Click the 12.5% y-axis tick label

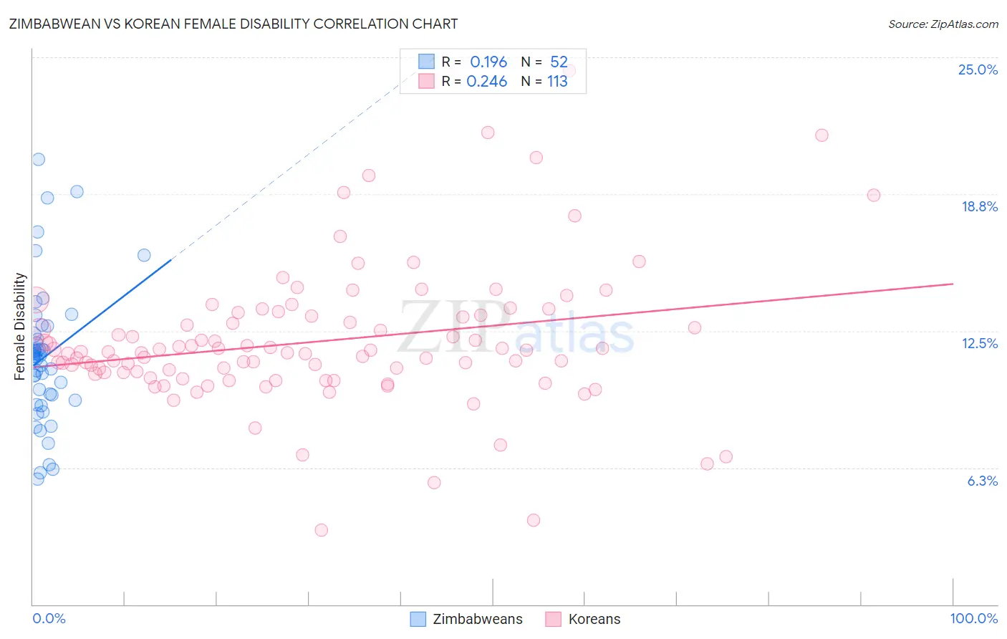pos(979,343)
